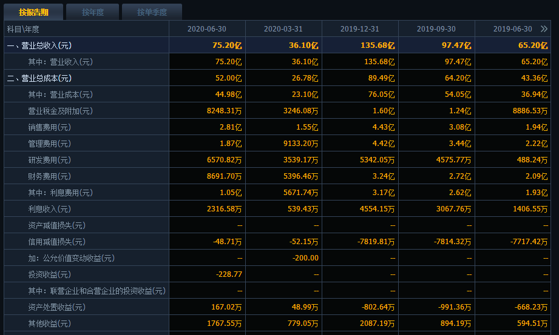Click credit impairment value -48.71万

coord(228,242)
